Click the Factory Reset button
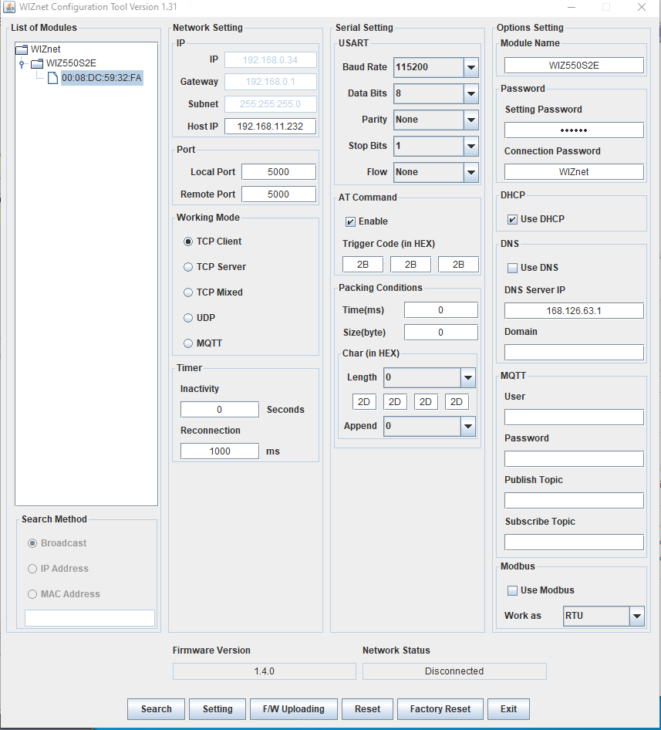Viewport: 661px width, 730px height. [x=440, y=709]
